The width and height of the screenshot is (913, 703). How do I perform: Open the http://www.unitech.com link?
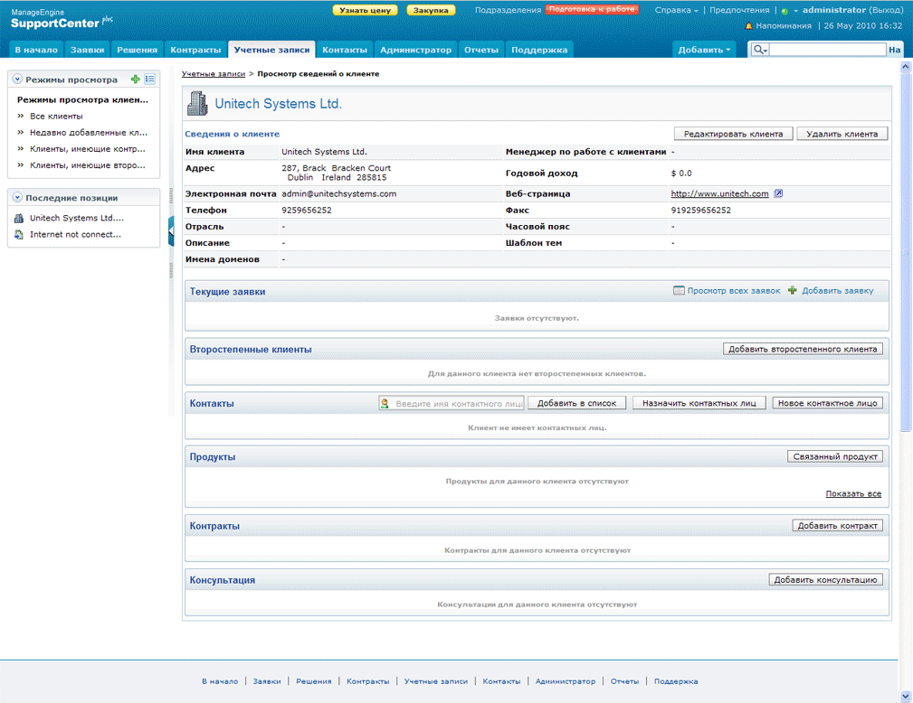[x=719, y=193]
